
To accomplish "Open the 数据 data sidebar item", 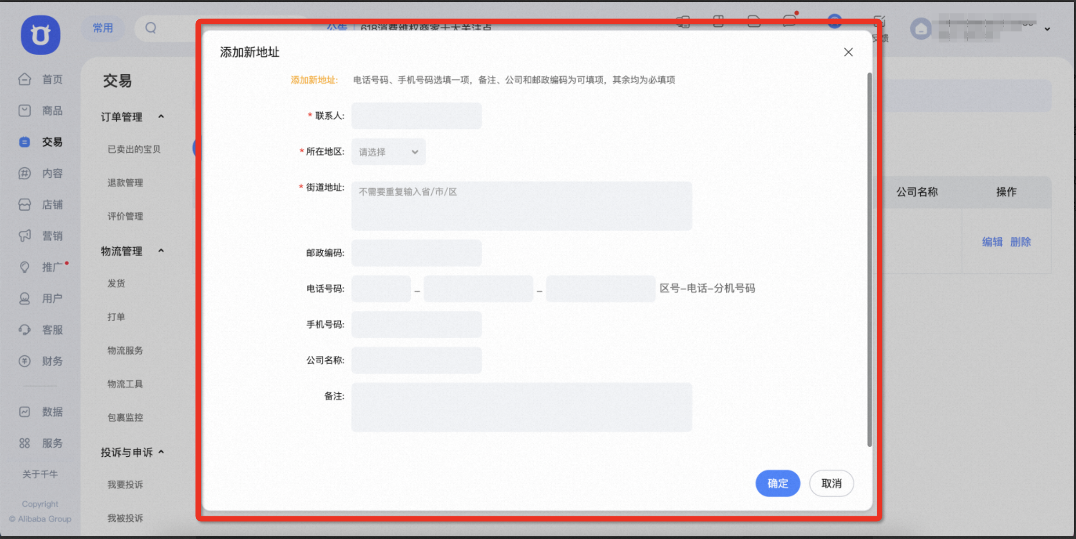I will 40,411.
